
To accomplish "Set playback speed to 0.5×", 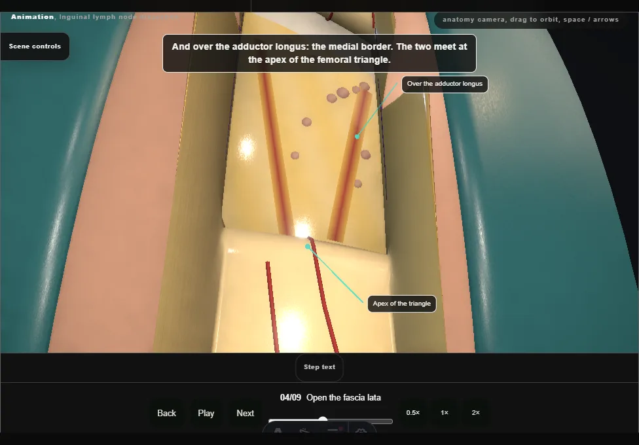I will point(413,413).
